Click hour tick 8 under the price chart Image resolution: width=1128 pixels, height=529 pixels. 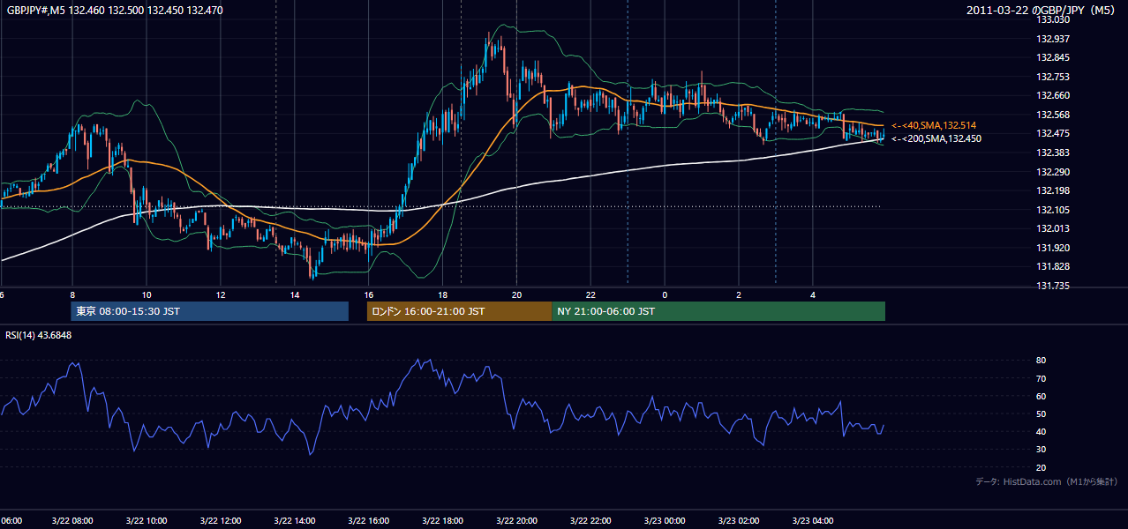[x=72, y=295]
